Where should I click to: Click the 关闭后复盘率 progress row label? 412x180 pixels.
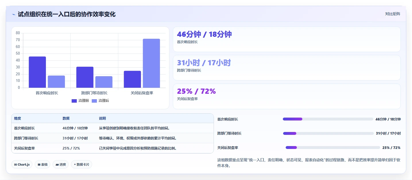point(228,148)
